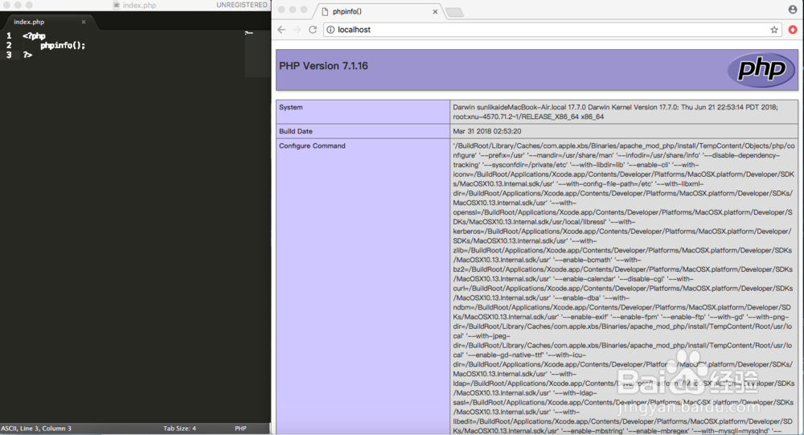
Task: Click the UNREGISTERED title bar label
Action: coord(241,5)
